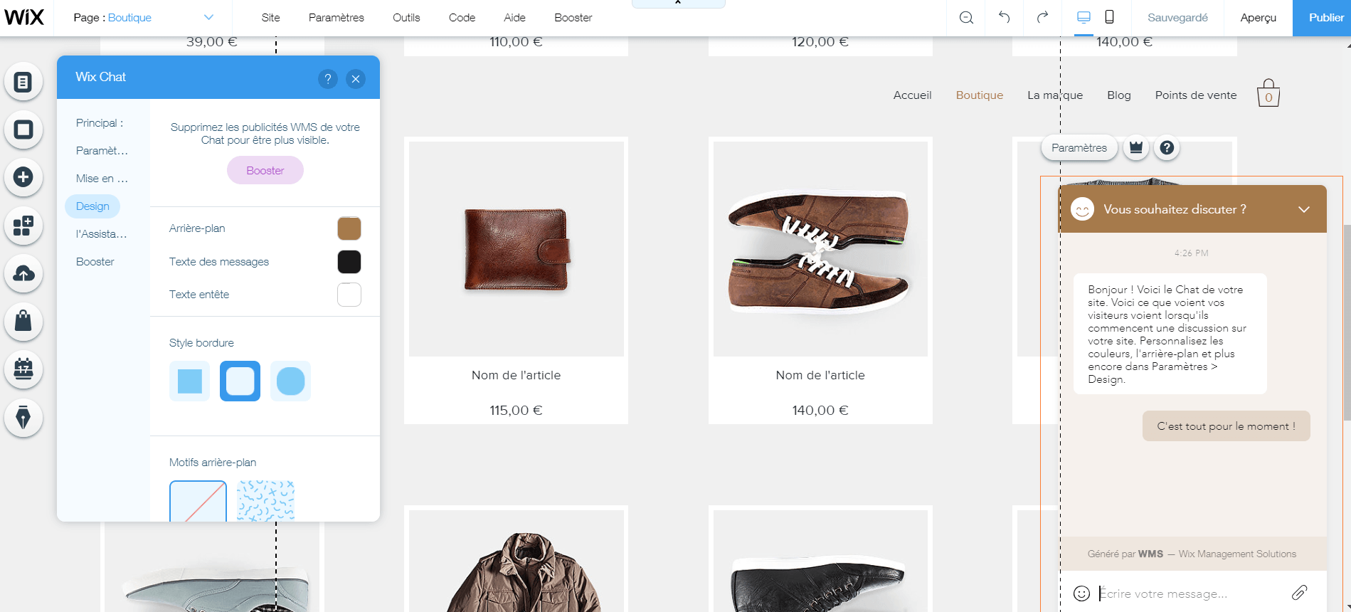
Task: Select the square border style
Action: pos(189,381)
